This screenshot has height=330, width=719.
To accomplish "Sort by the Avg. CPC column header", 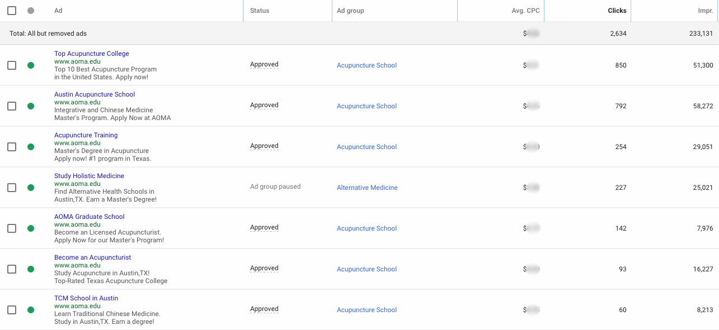I will click(x=525, y=11).
